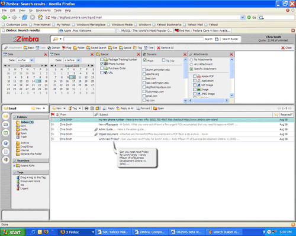Add Size filter in search builder toolbar
Image resolution: width=296 pixels, height=236 pixels.
coord(112,48)
